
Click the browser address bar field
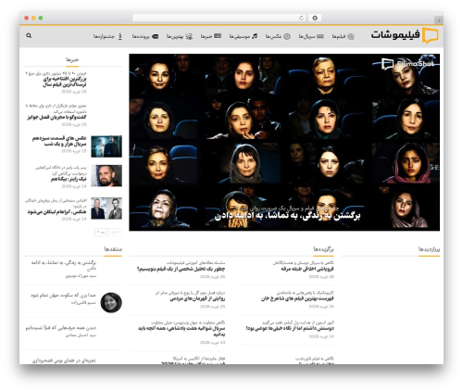coord(219,18)
